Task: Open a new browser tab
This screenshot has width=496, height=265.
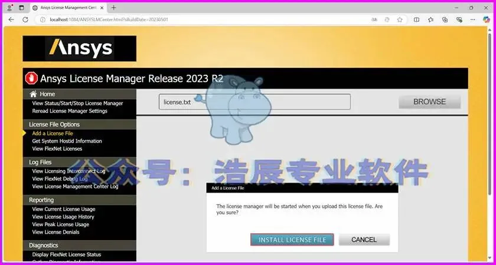Action: [113, 8]
